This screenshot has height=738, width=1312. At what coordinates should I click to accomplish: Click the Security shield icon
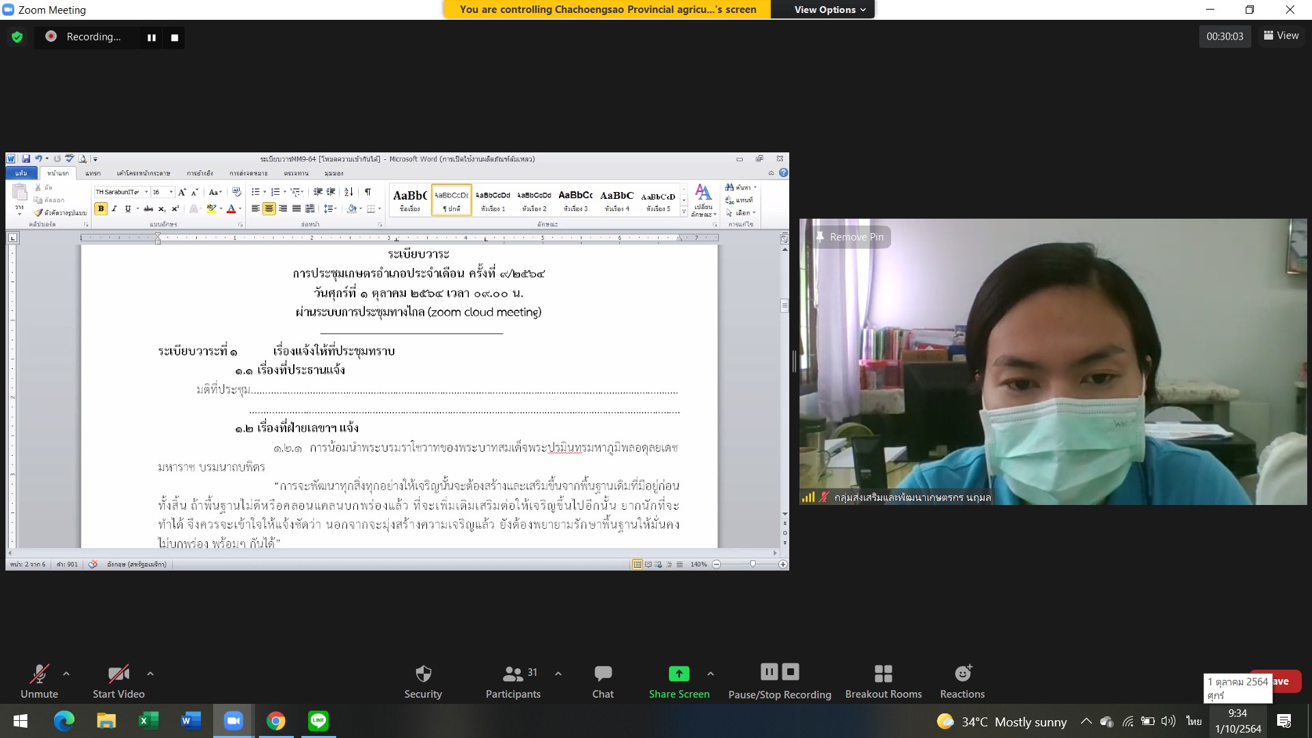(x=423, y=674)
